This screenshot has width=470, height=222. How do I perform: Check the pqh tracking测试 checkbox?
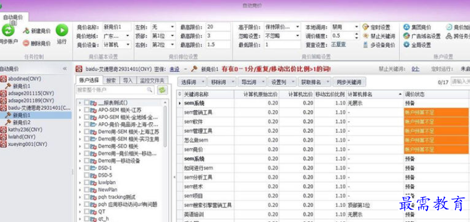(x=86, y=197)
